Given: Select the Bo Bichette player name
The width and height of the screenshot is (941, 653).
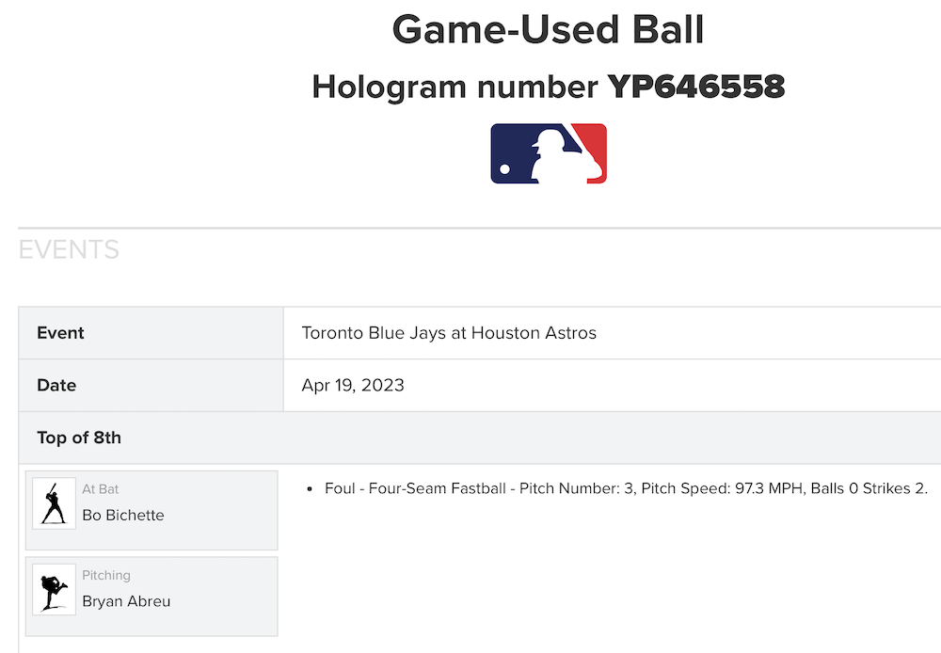Looking at the screenshot, I should [123, 516].
